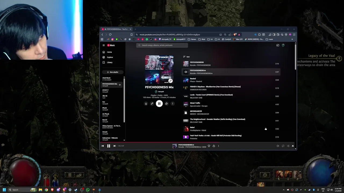Open the Mod bookmarks folder
Viewport: 344px width, 193px height.
[x=202, y=39]
